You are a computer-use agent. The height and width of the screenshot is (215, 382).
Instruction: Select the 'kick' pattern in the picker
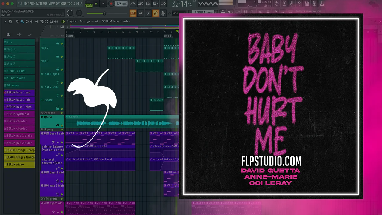[x=19, y=42]
